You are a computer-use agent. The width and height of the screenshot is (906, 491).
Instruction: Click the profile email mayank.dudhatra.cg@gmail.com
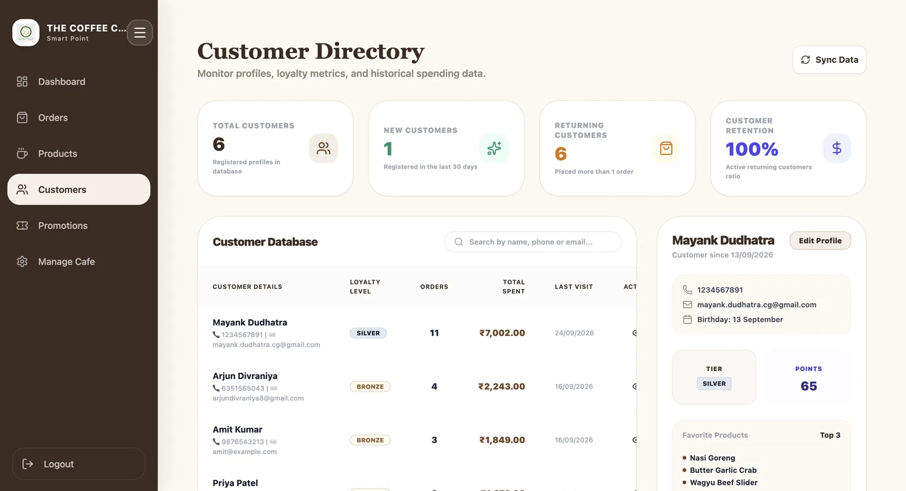[x=757, y=305]
